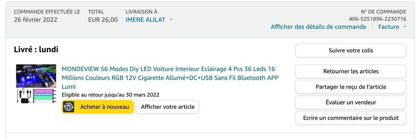Open Afficher des détails de commande
This screenshot has width=418, height=139.
point(318,27)
